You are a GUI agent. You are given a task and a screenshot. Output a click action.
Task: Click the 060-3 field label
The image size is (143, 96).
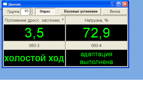tap(34, 45)
